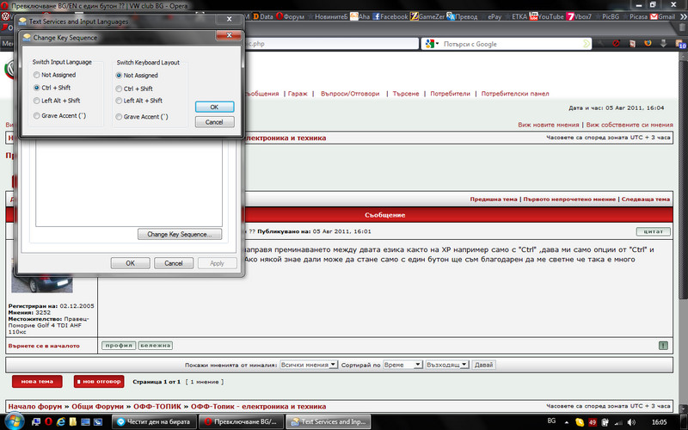
Task: Open the YouTube bookmark
Action: 547,16
